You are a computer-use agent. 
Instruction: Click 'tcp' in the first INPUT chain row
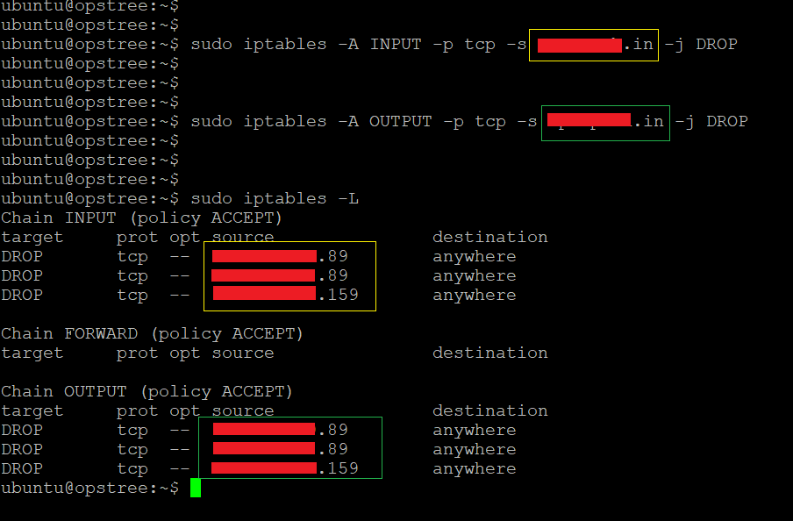click(x=132, y=256)
